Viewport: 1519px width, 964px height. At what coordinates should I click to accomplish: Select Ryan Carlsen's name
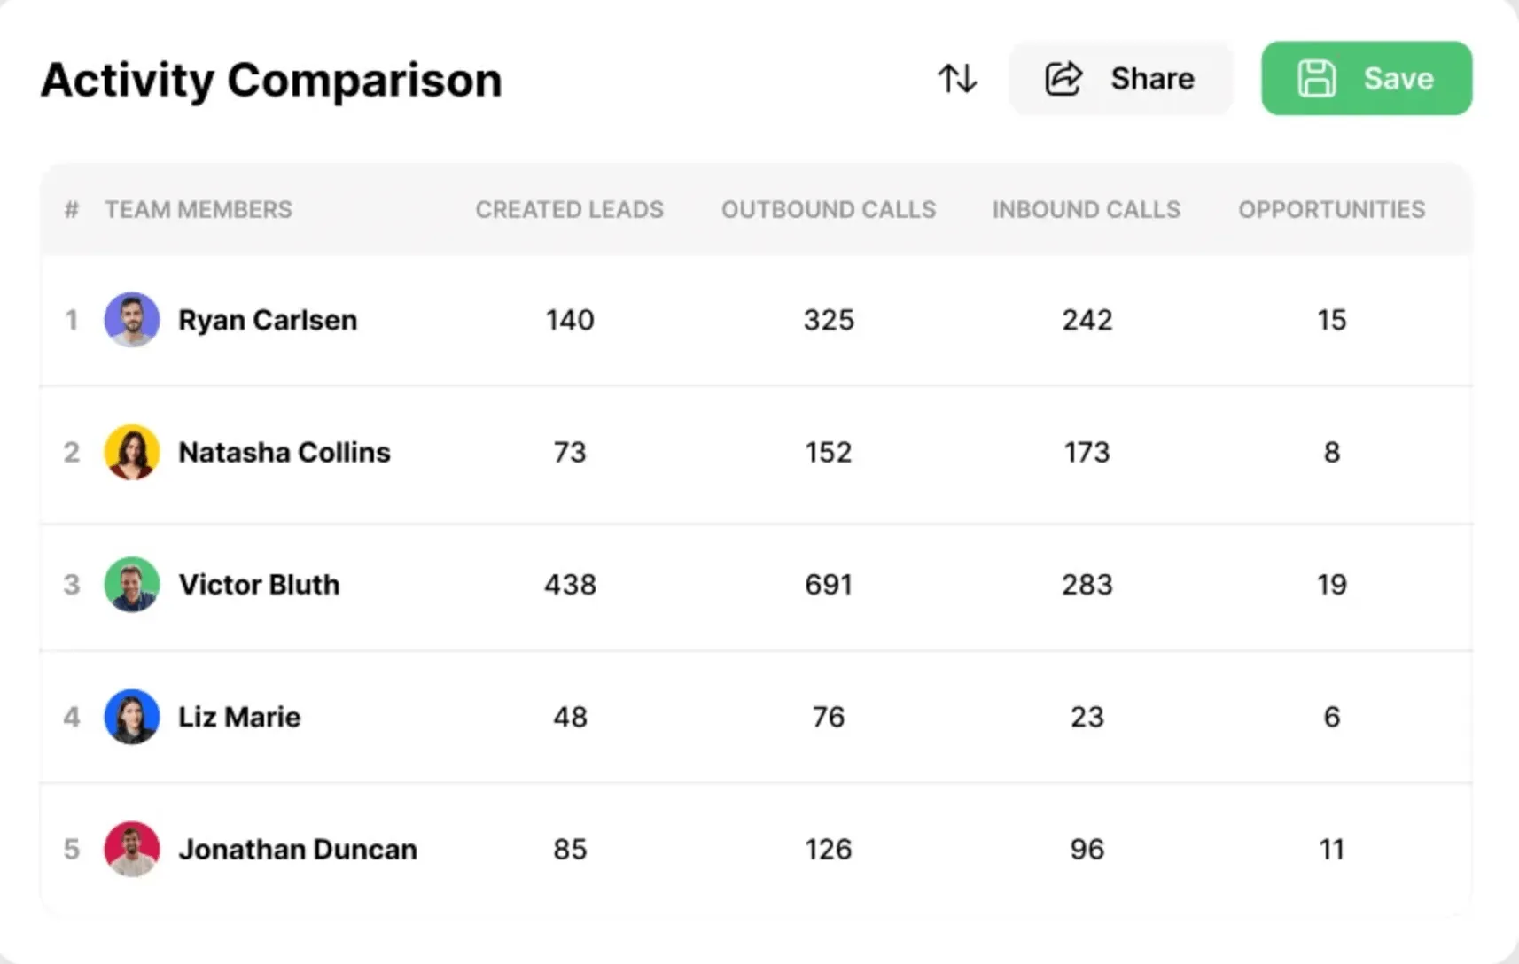268,320
